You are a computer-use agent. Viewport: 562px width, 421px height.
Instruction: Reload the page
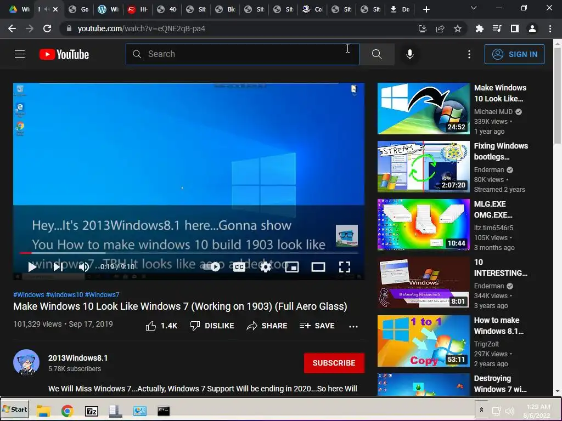47,29
